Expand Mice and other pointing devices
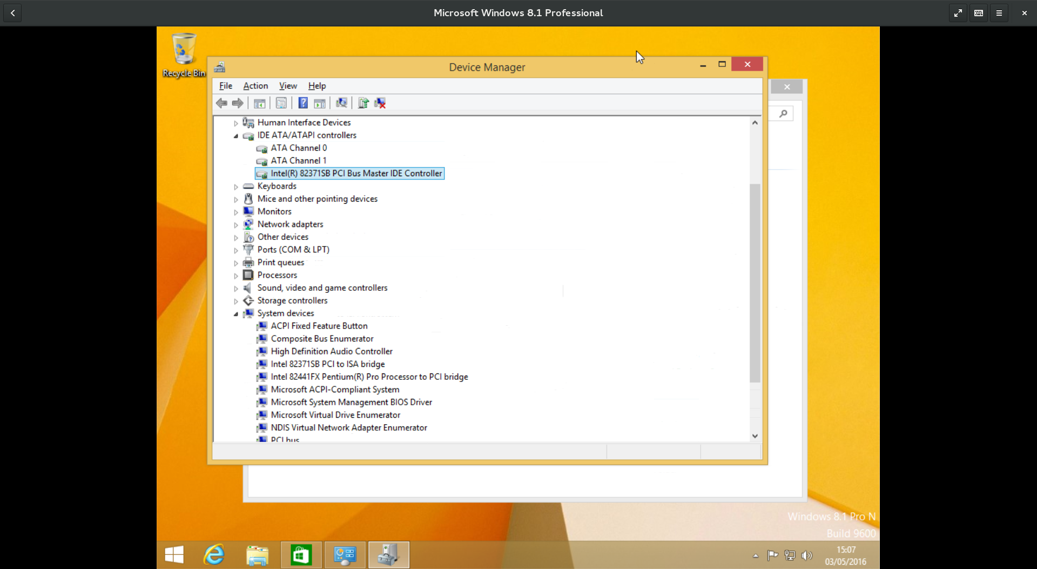1037x569 pixels. tap(236, 199)
